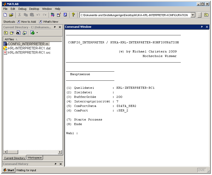Open the Debug menu
212x175 pixels.
point(22,9)
